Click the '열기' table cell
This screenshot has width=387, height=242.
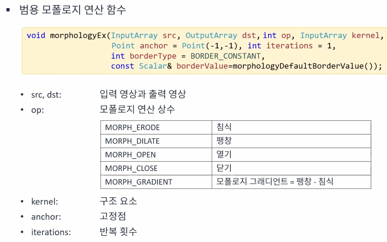pyautogui.click(x=291, y=155)
